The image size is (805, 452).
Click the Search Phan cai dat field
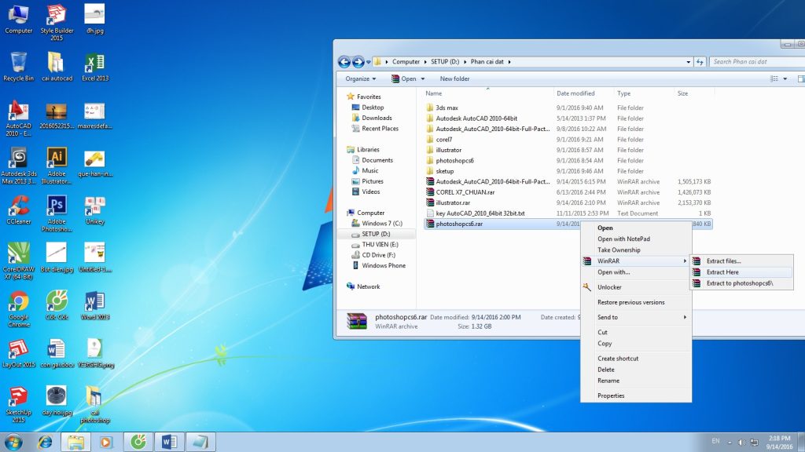(x=755, y=62)
